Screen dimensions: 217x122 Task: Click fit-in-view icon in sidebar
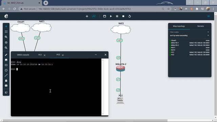(x=6, y=32)
